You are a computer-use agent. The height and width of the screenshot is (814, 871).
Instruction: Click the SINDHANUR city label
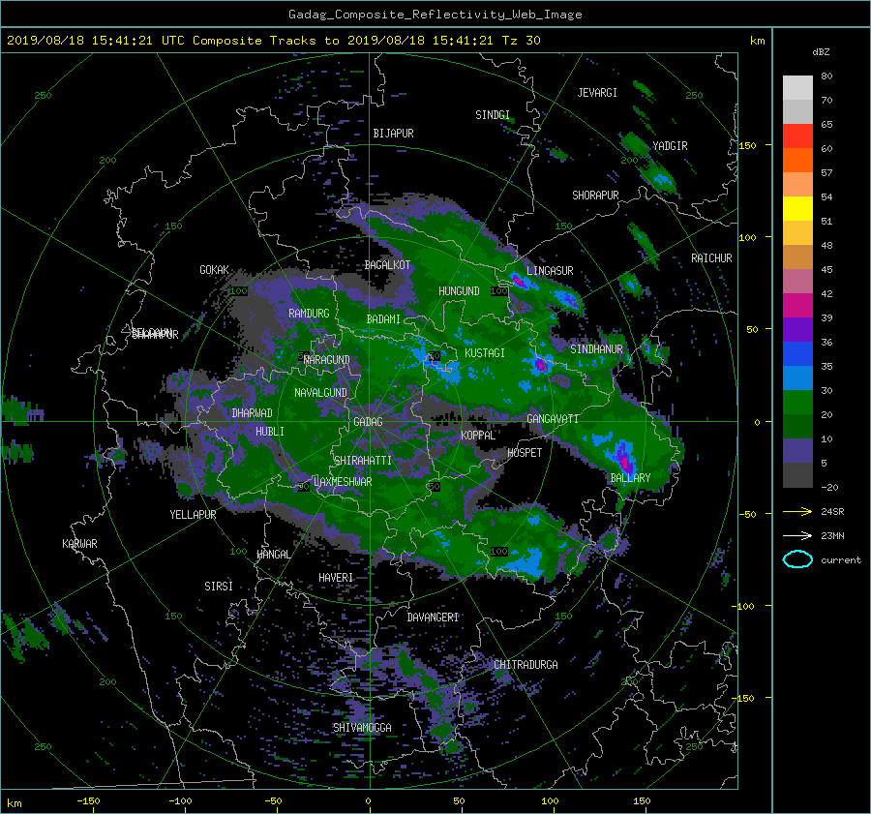(596, 349)
